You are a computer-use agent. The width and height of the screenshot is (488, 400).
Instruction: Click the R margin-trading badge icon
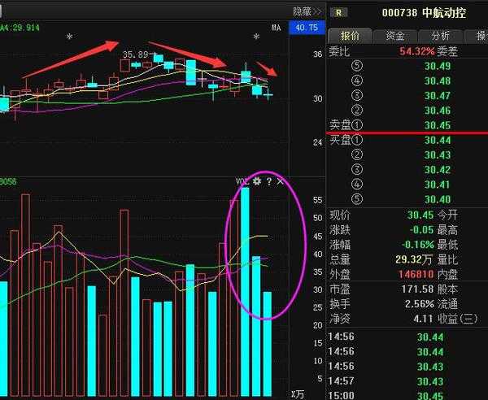pos(338,13)
